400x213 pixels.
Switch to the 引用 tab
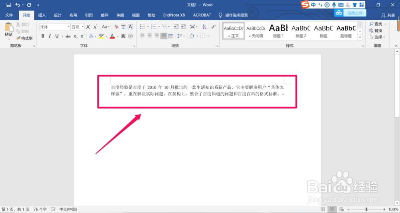pyautogui.click(x=89, y=15)
